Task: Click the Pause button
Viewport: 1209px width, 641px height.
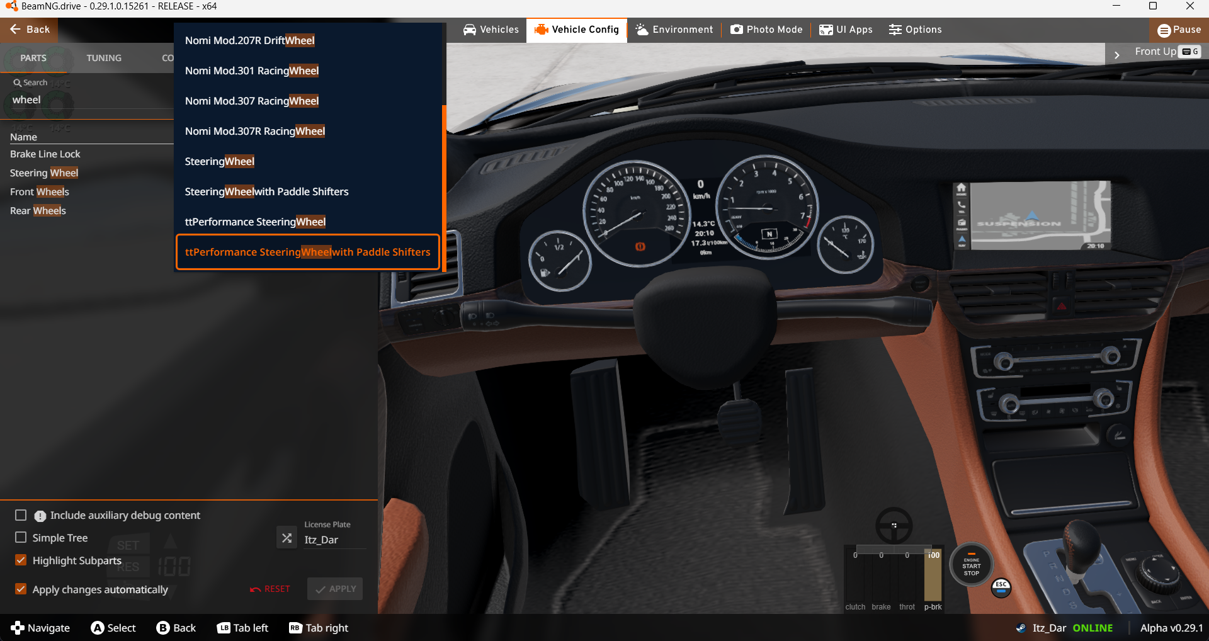Action: 1179,30
